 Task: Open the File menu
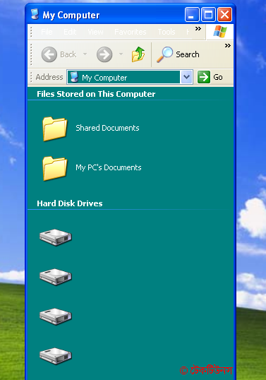coord(47,32)
